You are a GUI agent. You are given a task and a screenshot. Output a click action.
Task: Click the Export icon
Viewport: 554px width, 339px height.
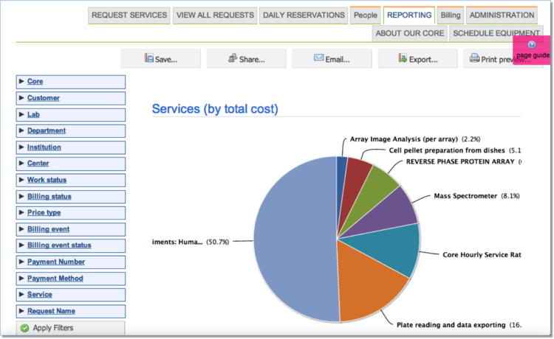pyautogui.click(x=403, y=58)
